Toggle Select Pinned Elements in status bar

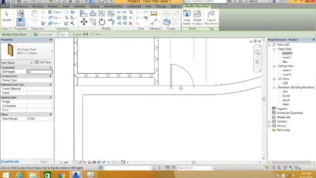pos(279,168)
